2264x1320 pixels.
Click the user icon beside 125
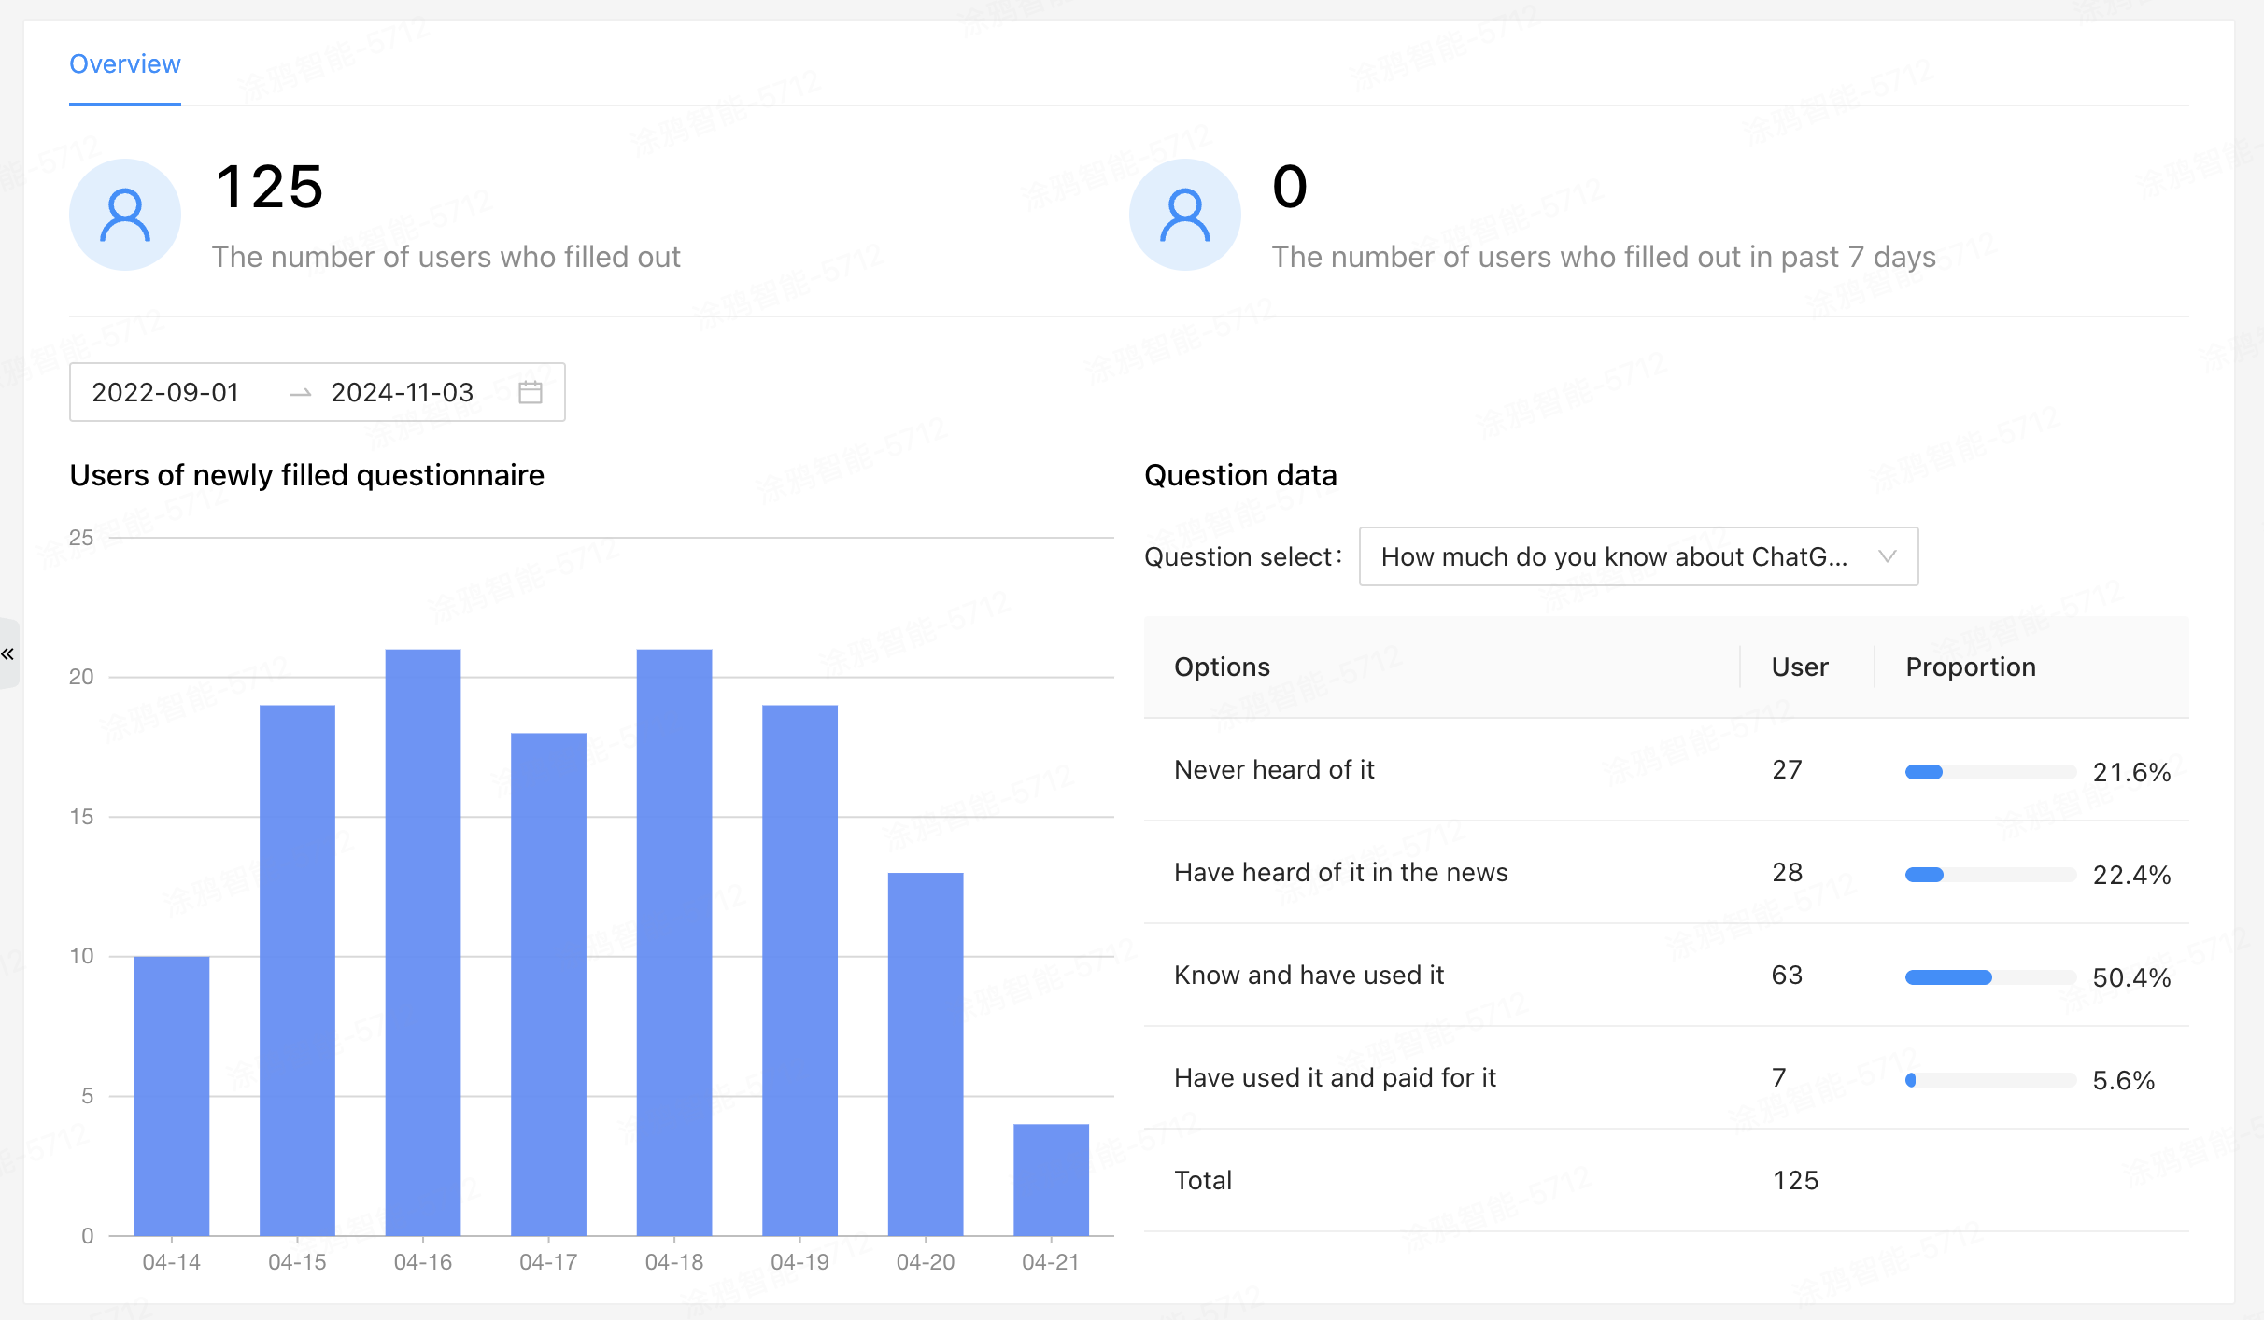pyautogui.click(x=125, y=215)
